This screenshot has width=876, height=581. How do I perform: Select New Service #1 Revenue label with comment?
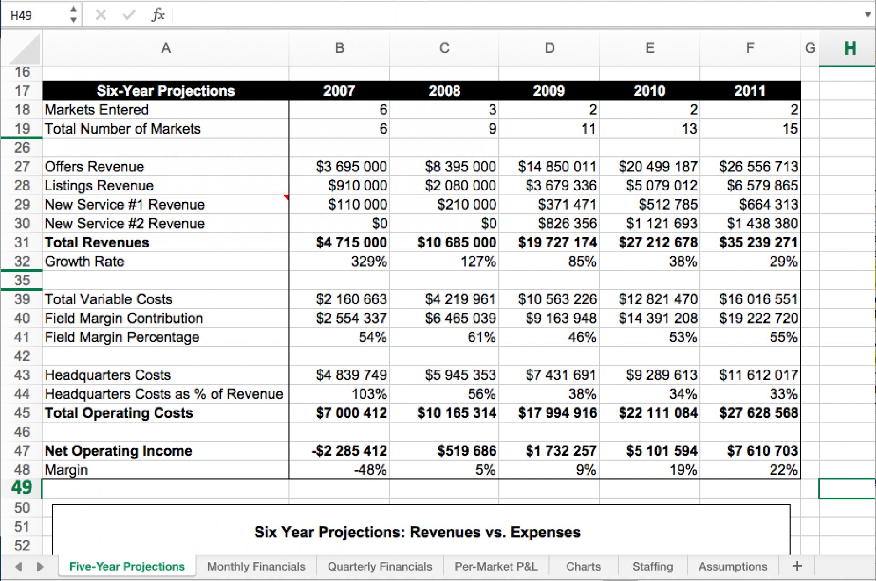166,205
